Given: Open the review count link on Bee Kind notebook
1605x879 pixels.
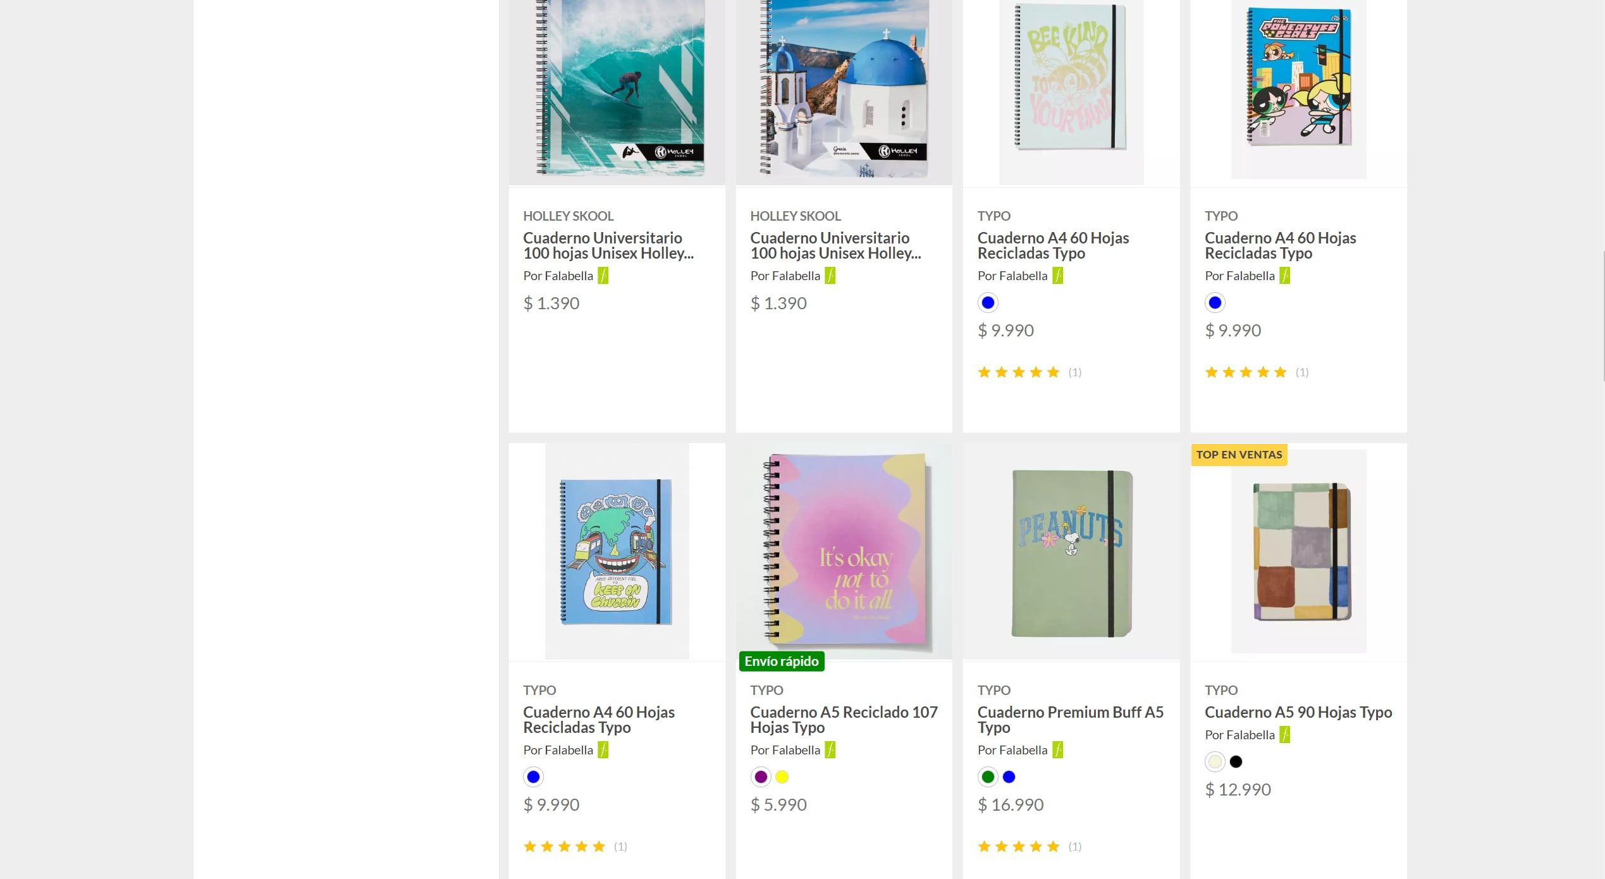Looking at the screenshot, I should (1075, 372).
